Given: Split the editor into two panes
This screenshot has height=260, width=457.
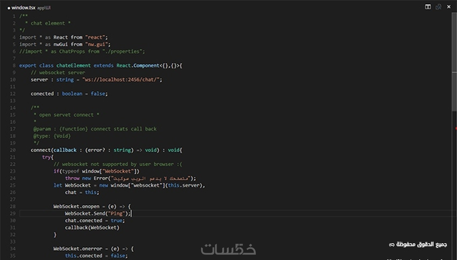Looking at the screenshot, I should pyautogui.click(x=427, y=7).
